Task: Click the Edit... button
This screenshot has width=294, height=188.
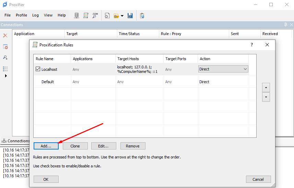Action: pos(104,146)
